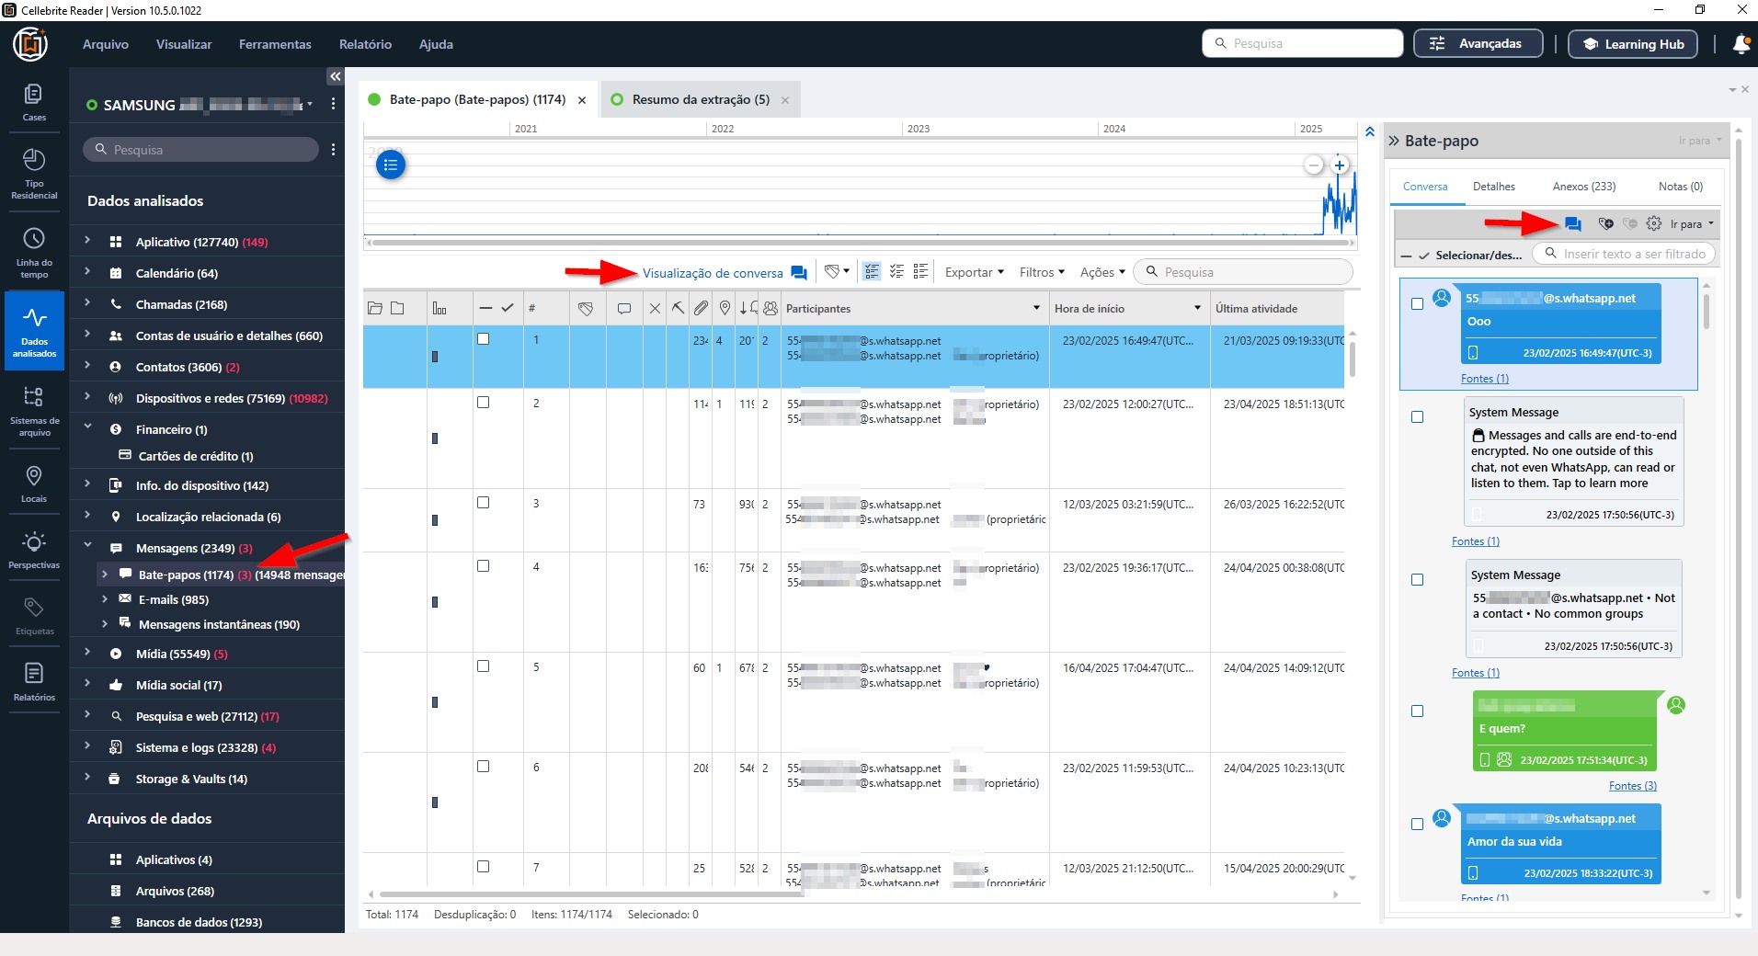Collapse the Mensagens (2349) tree node
Viewport: 1758px width, 956px height.
coord(87,547)
